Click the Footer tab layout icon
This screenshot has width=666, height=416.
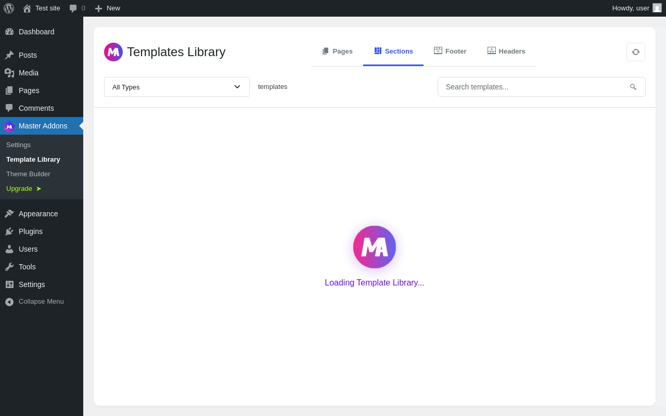click(438, 50)
